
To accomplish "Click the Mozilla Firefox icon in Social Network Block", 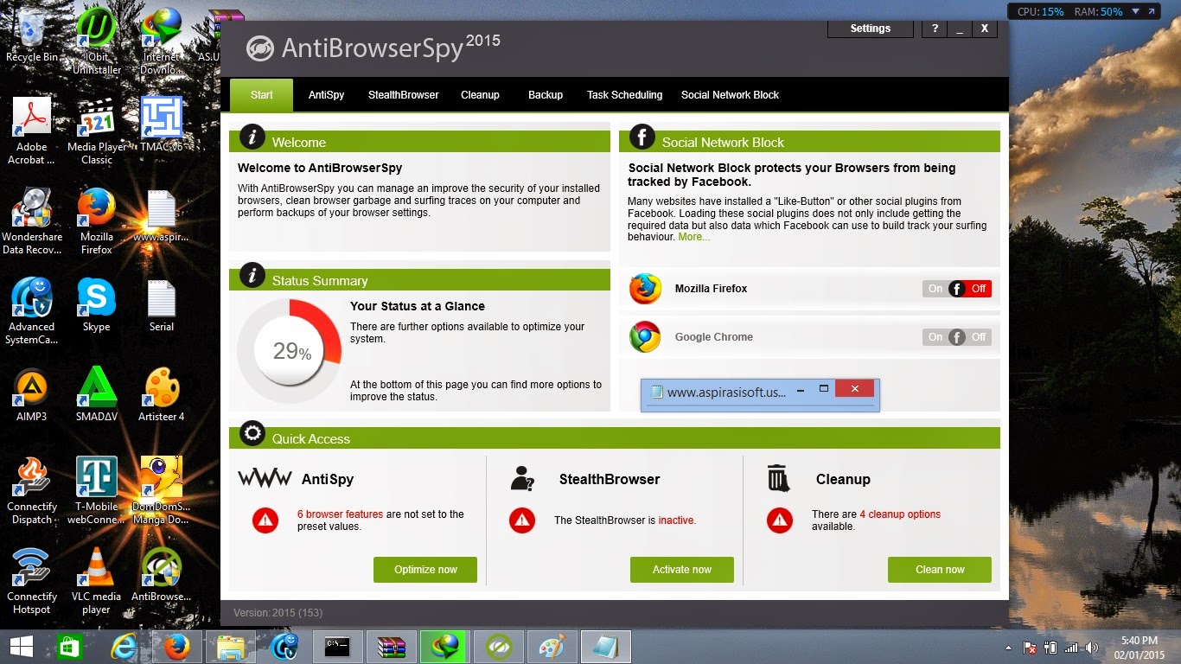I will click(645, 289).
